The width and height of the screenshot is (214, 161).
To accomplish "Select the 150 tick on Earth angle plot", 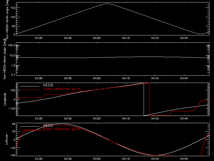I will pos(13,8).
